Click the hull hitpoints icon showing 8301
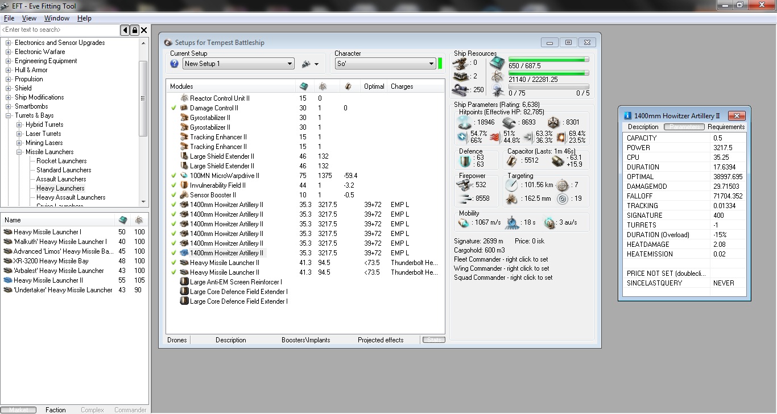This screenshot has width=777, height=414. click(553, 122)
